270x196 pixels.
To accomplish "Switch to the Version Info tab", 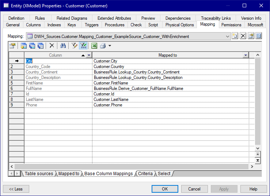I will tap(251, 18).
